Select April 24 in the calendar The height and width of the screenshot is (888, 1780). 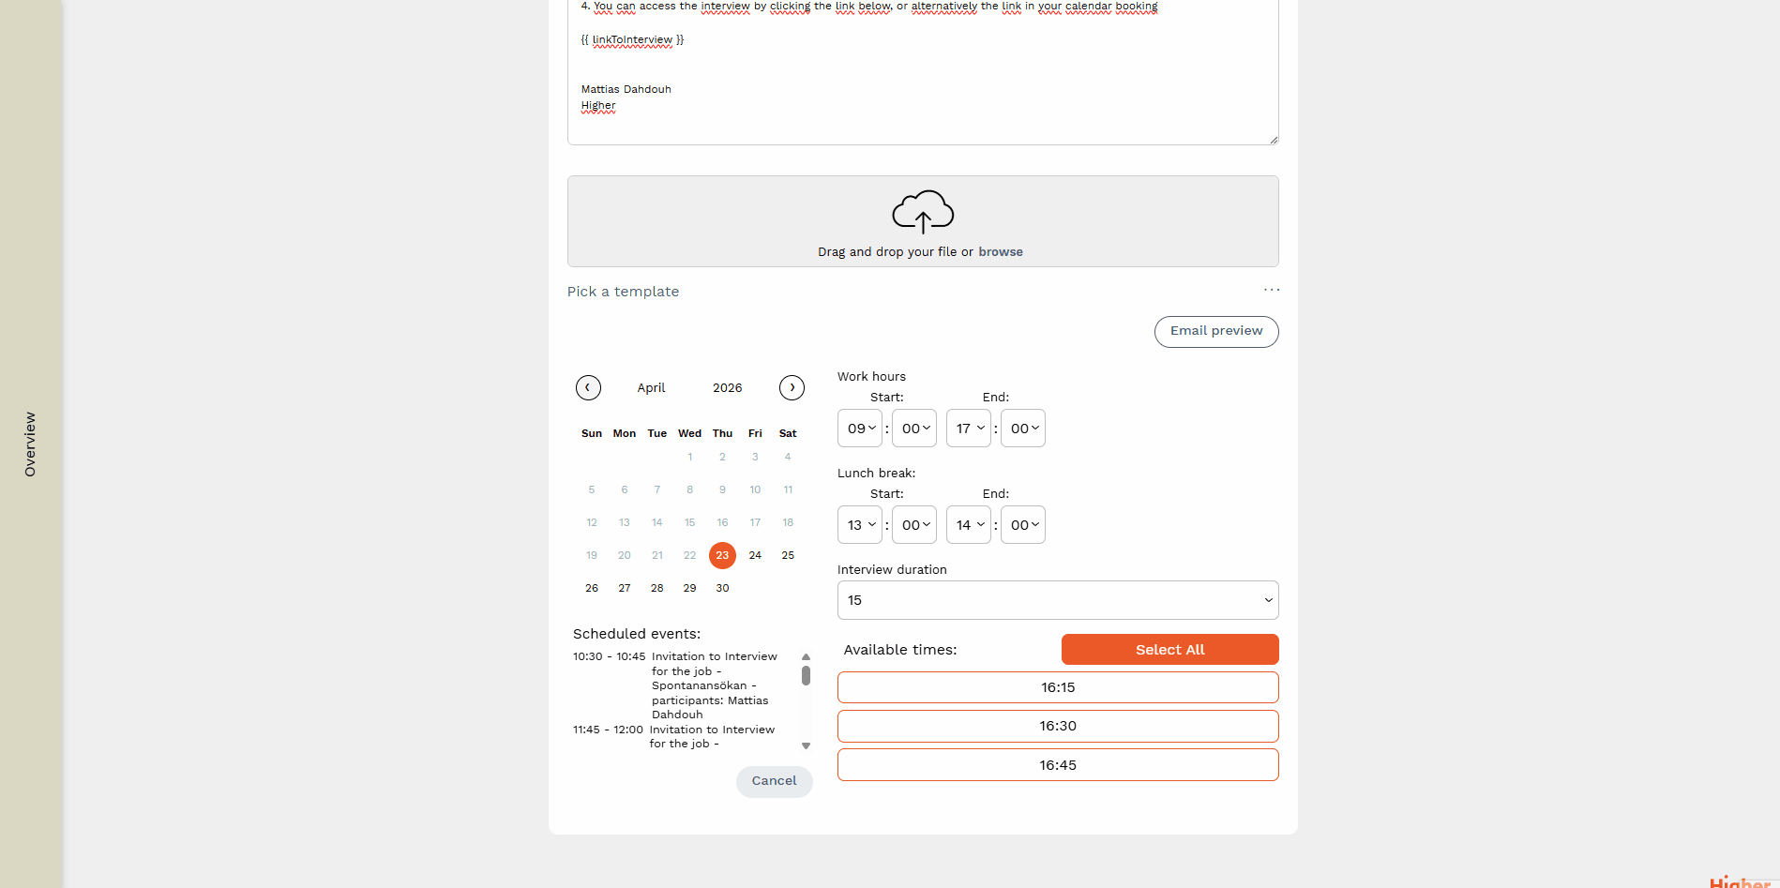point(755,555)
